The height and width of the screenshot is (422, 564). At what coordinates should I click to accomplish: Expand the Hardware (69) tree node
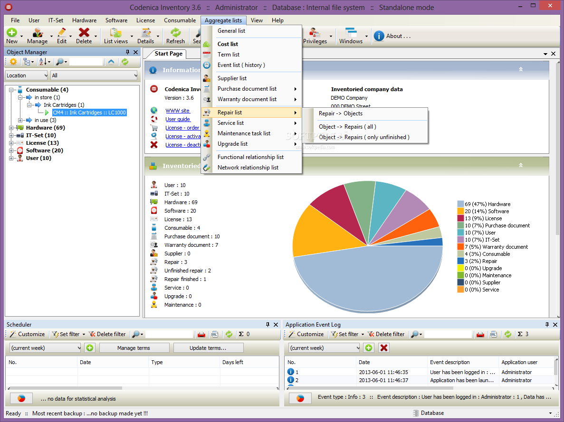11,128
